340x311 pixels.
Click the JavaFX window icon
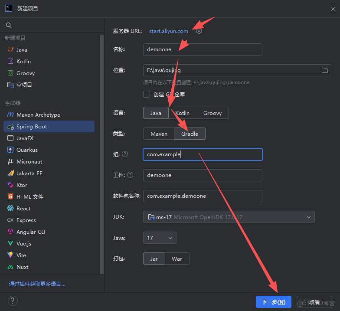[x=10, y=138]
